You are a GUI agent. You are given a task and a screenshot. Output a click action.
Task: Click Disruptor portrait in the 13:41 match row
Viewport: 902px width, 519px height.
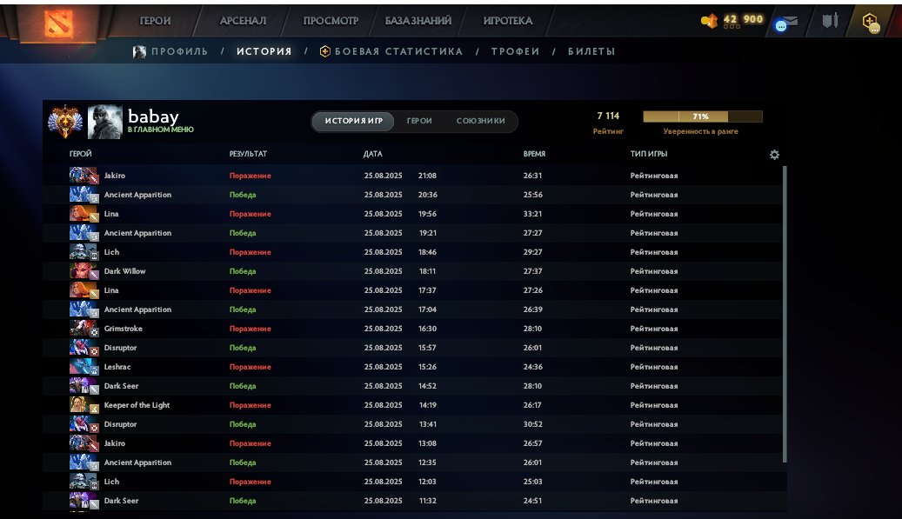pyautogui.click(x=84, y=424)
